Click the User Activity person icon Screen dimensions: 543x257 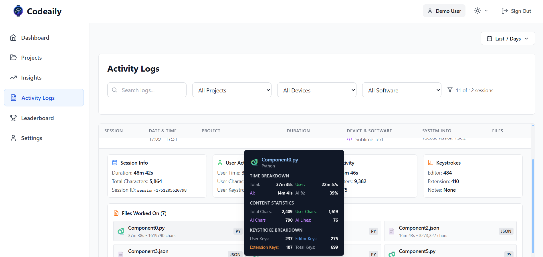[220, 163]
